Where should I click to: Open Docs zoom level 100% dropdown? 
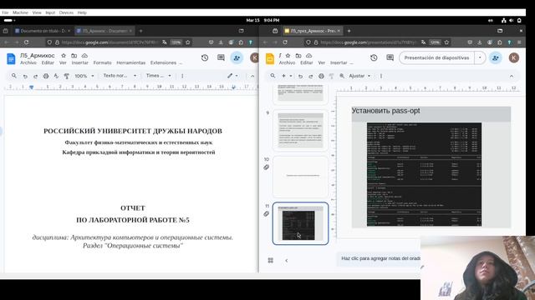click(84, 76)
